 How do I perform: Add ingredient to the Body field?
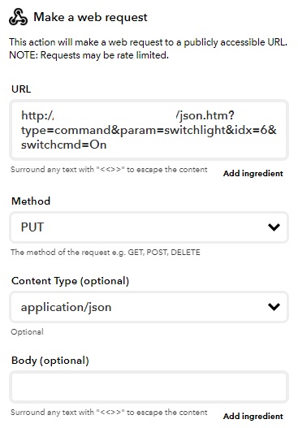(253, 416)
